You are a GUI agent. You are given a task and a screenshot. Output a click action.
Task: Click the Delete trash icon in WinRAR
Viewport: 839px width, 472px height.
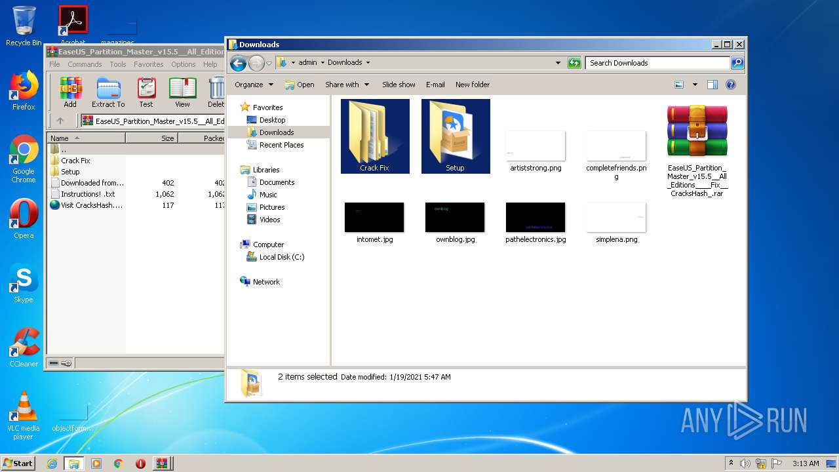[215, 92]
